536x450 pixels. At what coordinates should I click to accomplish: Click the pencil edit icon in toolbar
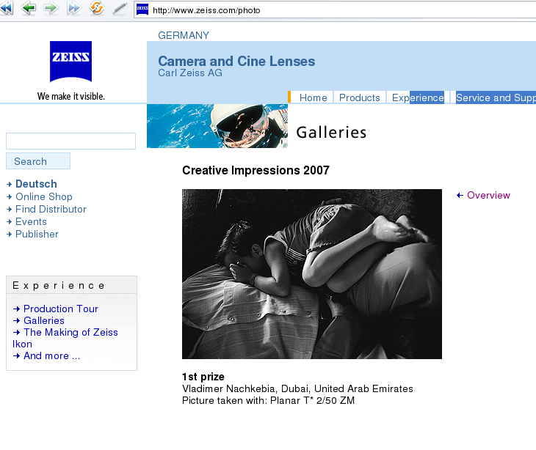pos(120,9)
